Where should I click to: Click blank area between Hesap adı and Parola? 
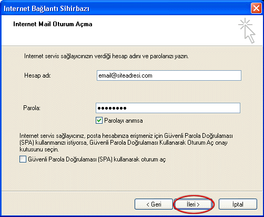coord(131,92)
